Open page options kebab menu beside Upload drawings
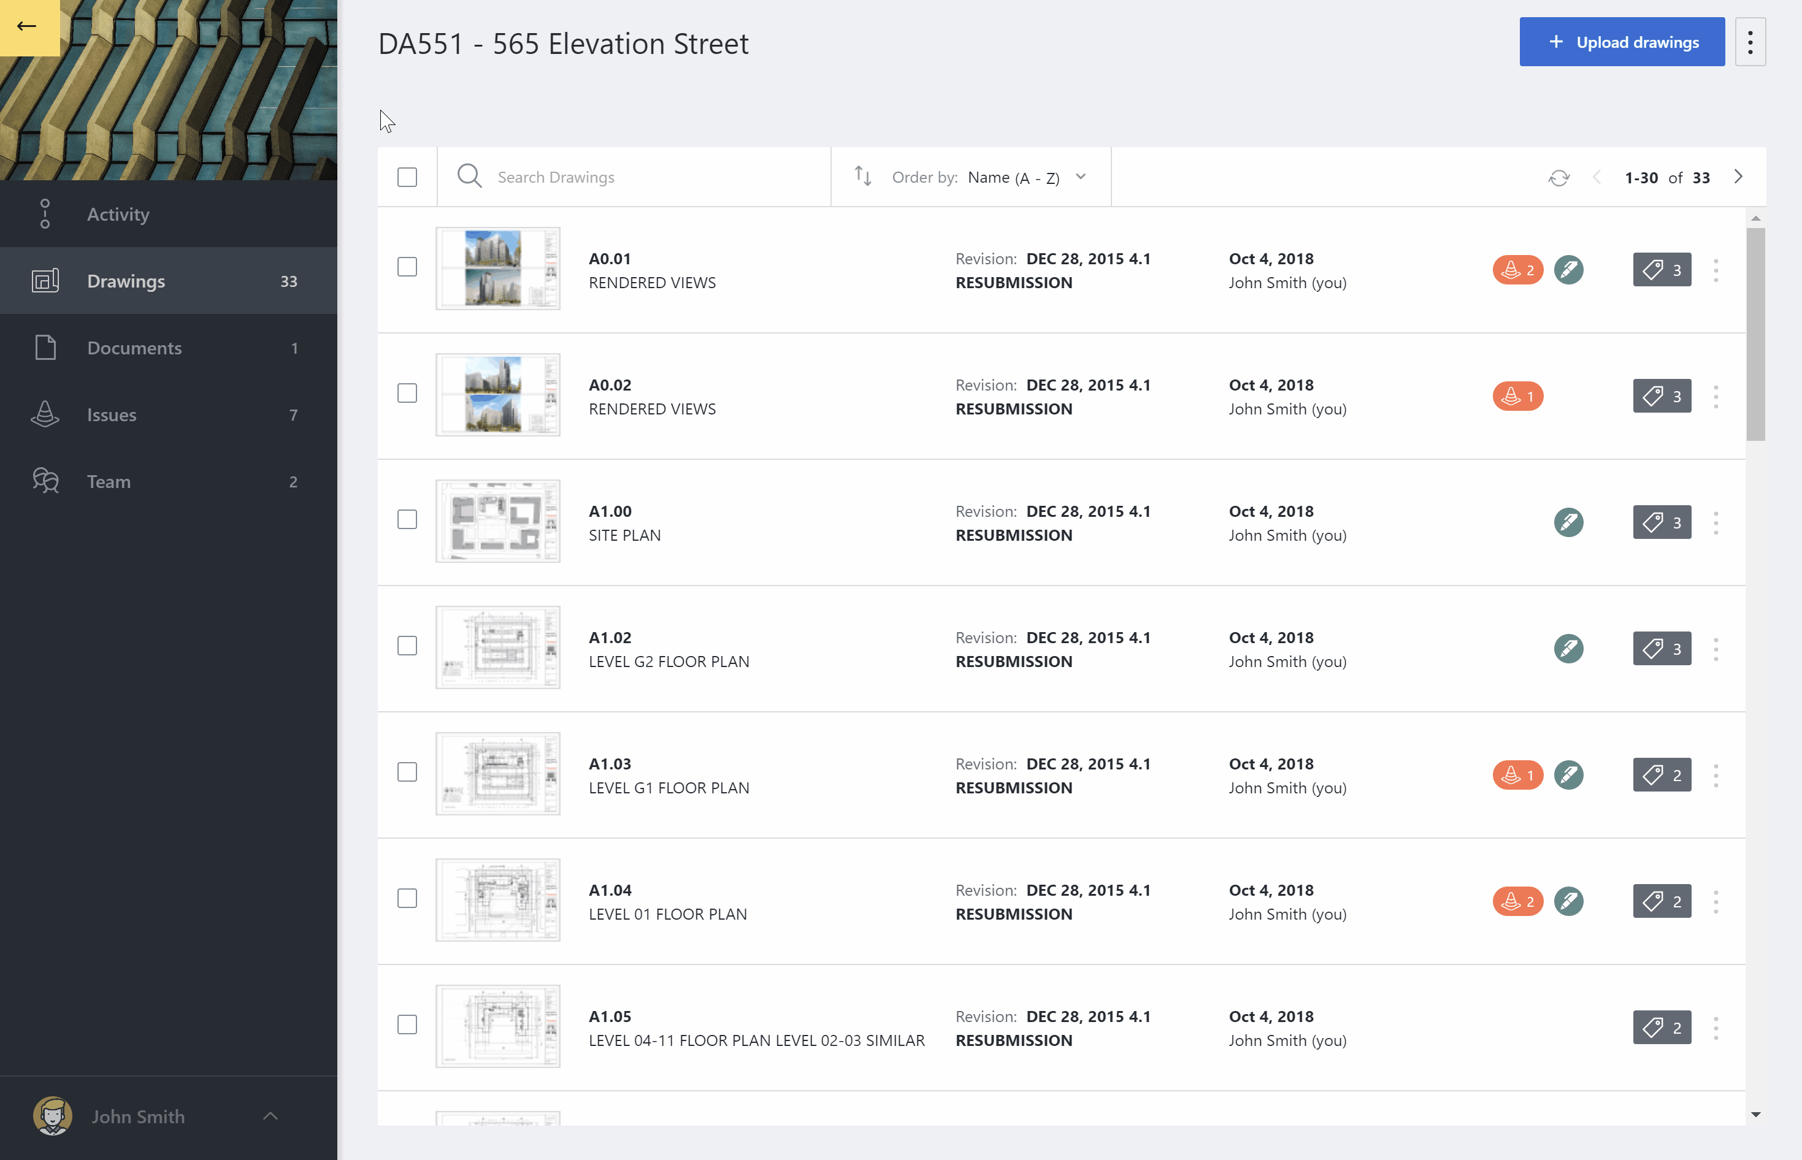 coord(1750,42)
